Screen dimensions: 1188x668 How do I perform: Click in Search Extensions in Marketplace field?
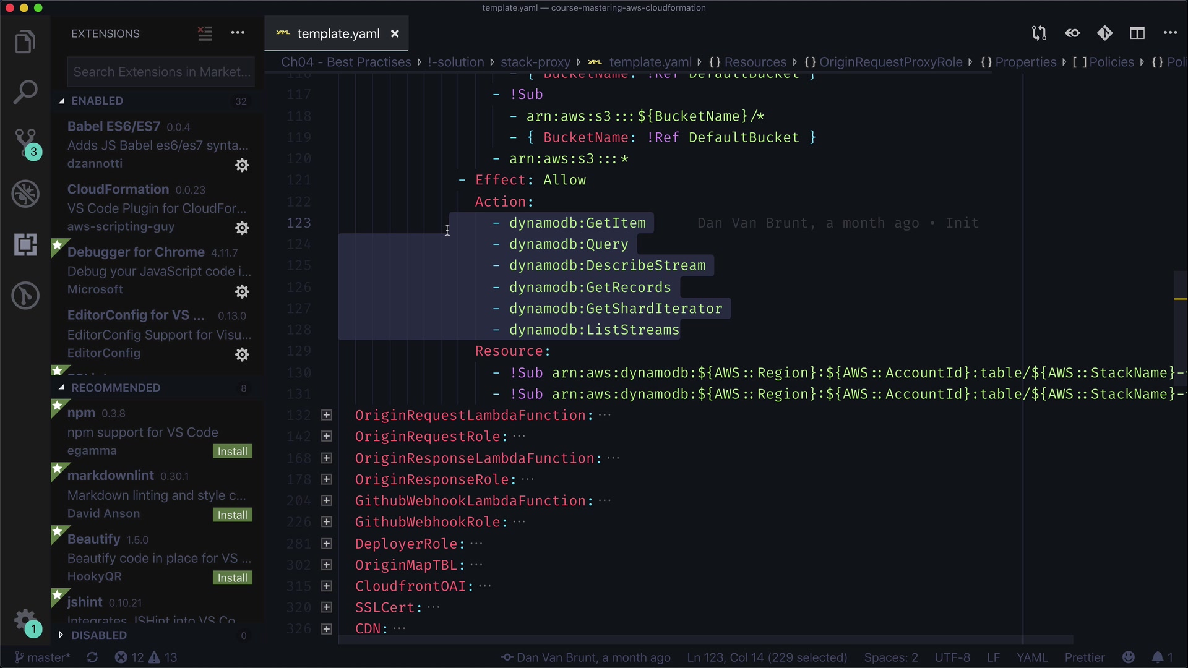(x=160, y=72)
